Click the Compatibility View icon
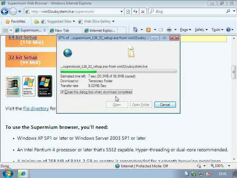 pyautogui.click(x=128, y=12)
